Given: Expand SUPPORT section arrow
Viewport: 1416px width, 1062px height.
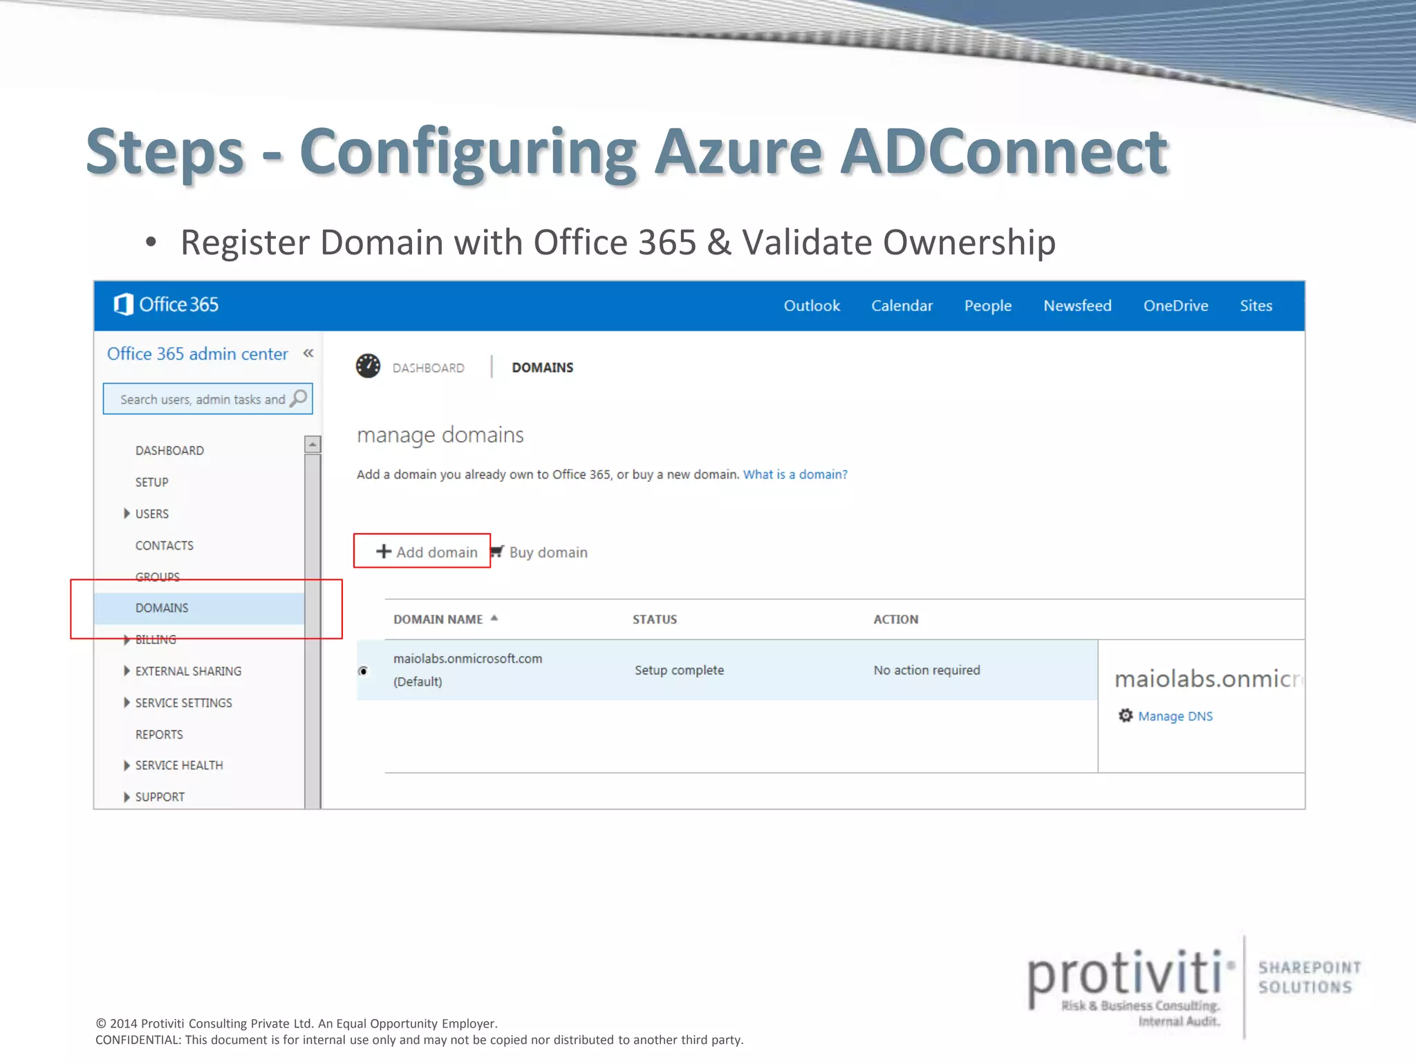Looking at the screenshot, I should click(x=127, y=797).
